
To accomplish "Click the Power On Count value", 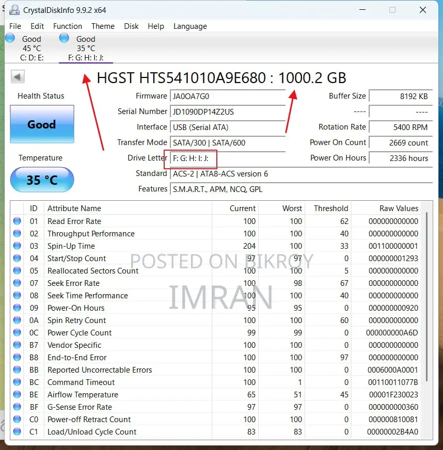I will (401, 142).
